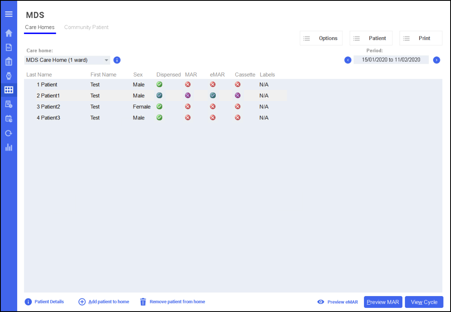
Task: Click the info icon beside the Care home dropdown
Action: coord(117,60)
